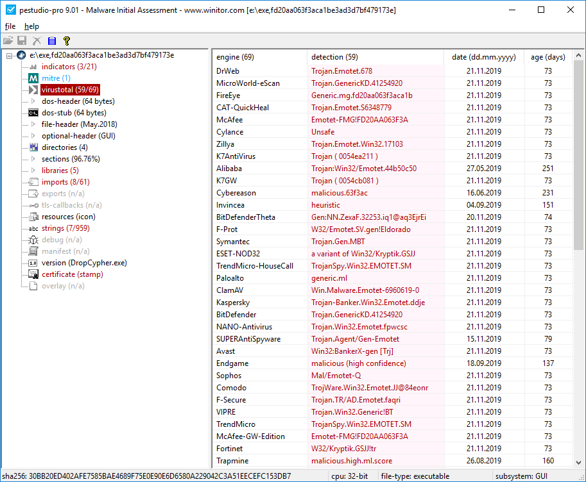
Task: Click Cybereason age value 231
Action: pos(548,193)
